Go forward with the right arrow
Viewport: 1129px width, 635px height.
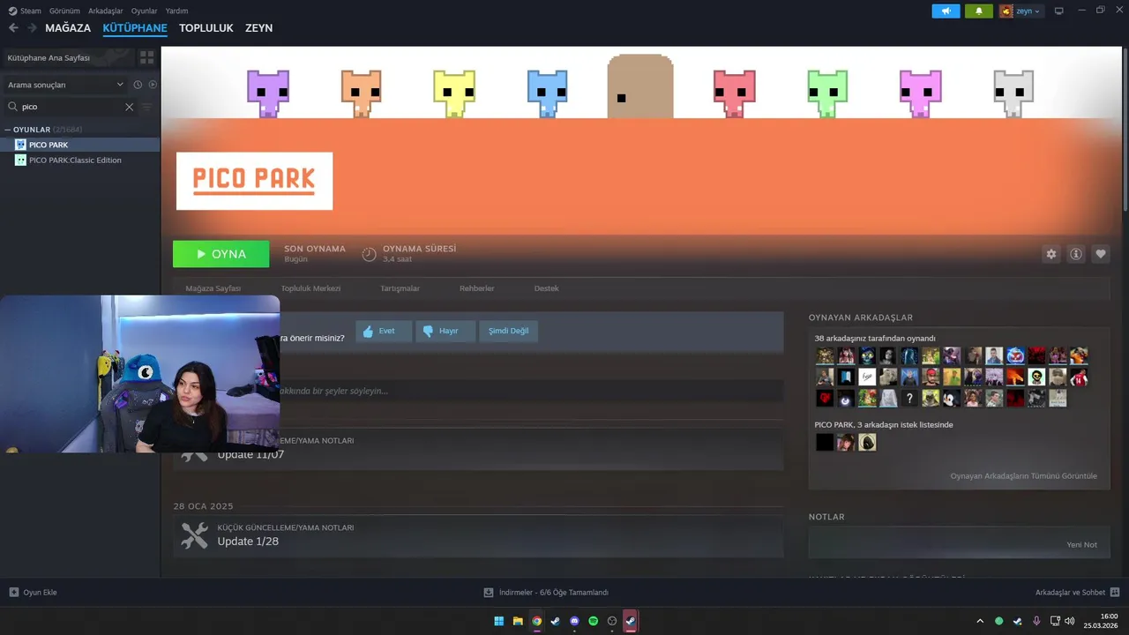[x=32, y=28]
